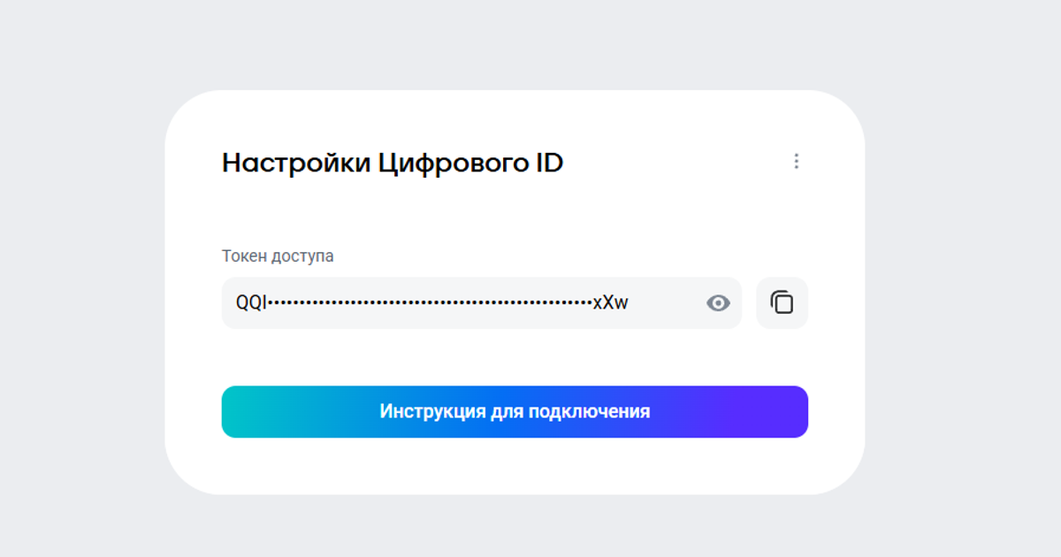Viewport: 1061px width, 557px height.
Task: Reveal token with the eye icon
Action: click(718, 303)
